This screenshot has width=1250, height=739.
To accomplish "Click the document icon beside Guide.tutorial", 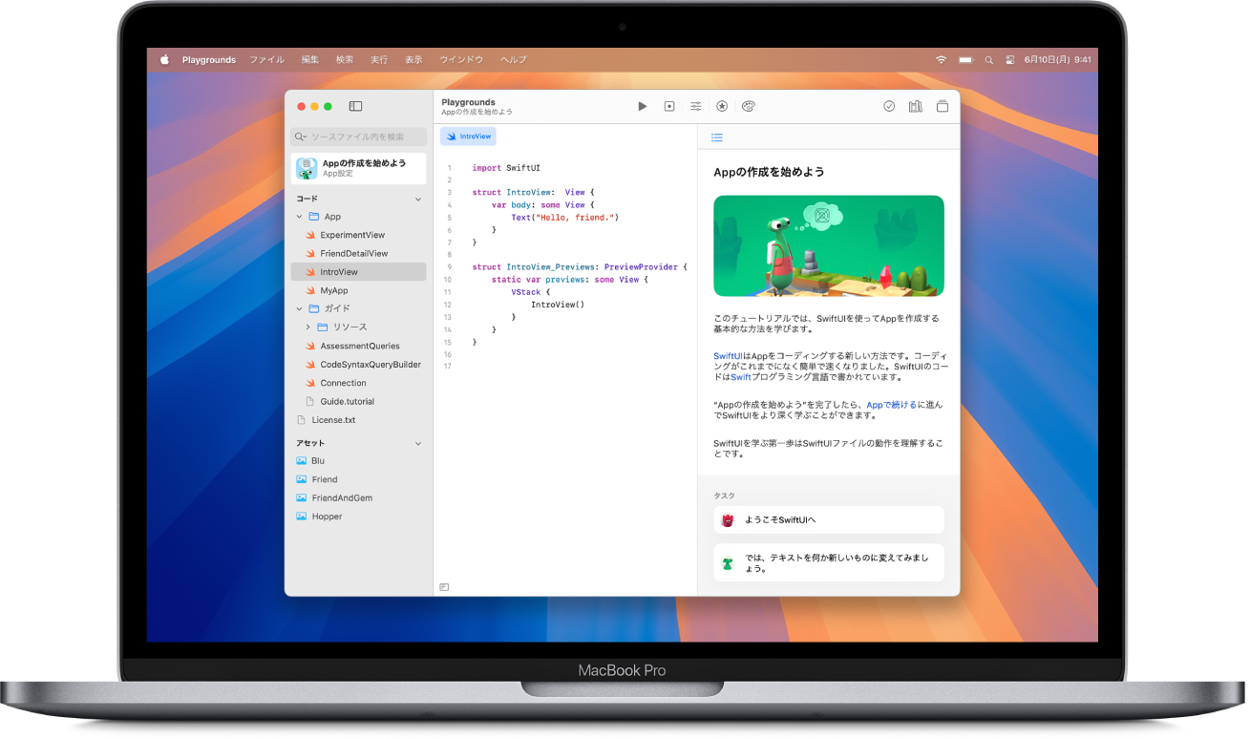I will tap(310, 402).
